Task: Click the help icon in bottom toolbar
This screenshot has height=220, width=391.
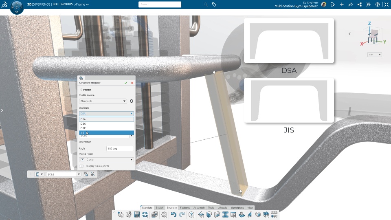Action: point(191,215)
